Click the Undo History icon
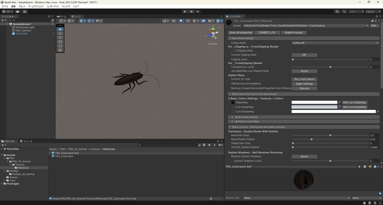 click(x=337, y=12)
